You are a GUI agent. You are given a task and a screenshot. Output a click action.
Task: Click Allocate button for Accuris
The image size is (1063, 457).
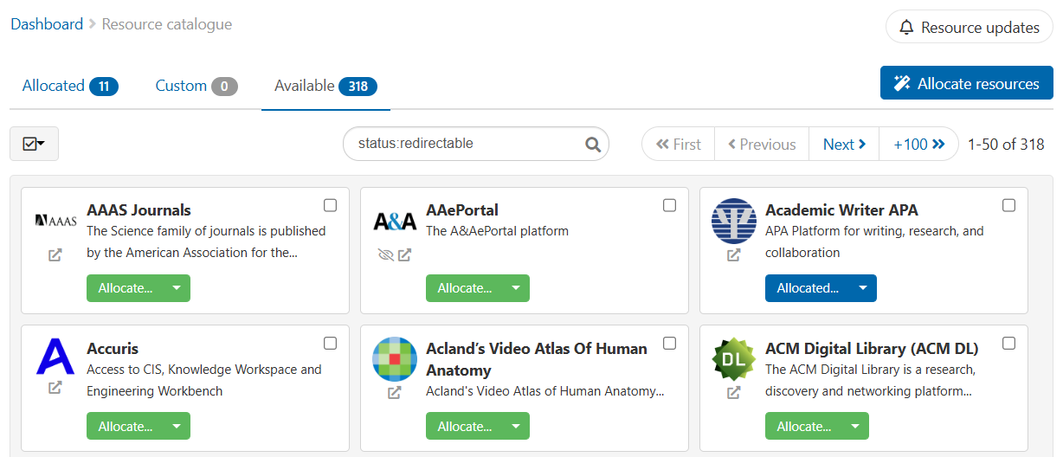coord(126,426)
